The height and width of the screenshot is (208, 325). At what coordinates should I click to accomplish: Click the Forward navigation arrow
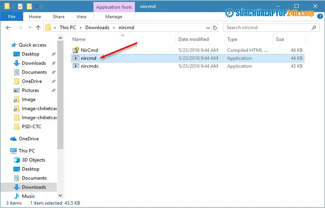(20, 28)
